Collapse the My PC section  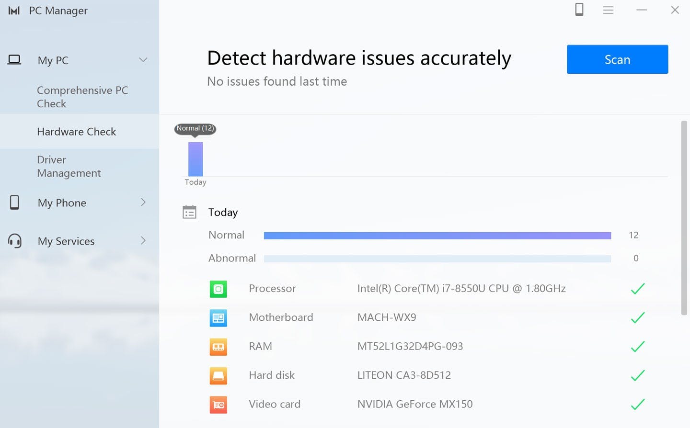(143, 60)
